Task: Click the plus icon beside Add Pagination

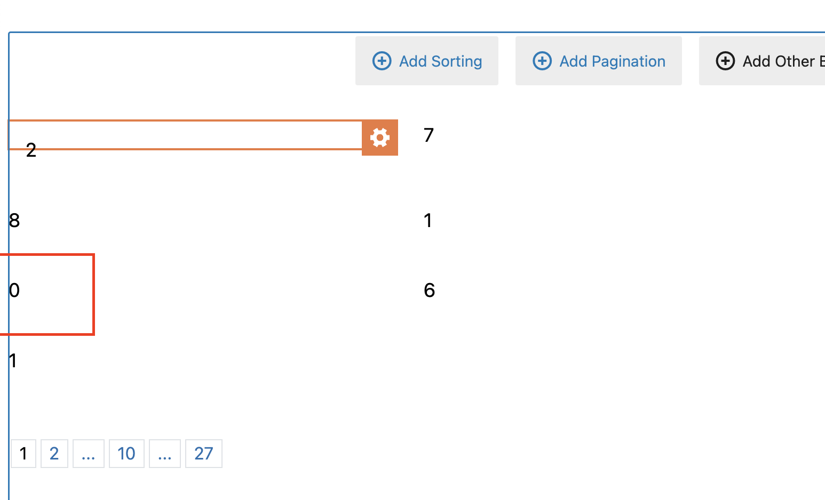Action: tap(542, 61)
